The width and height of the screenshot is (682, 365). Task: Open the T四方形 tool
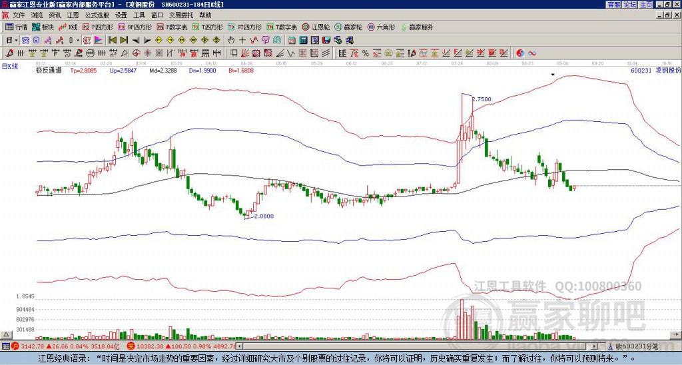(208, 27)
